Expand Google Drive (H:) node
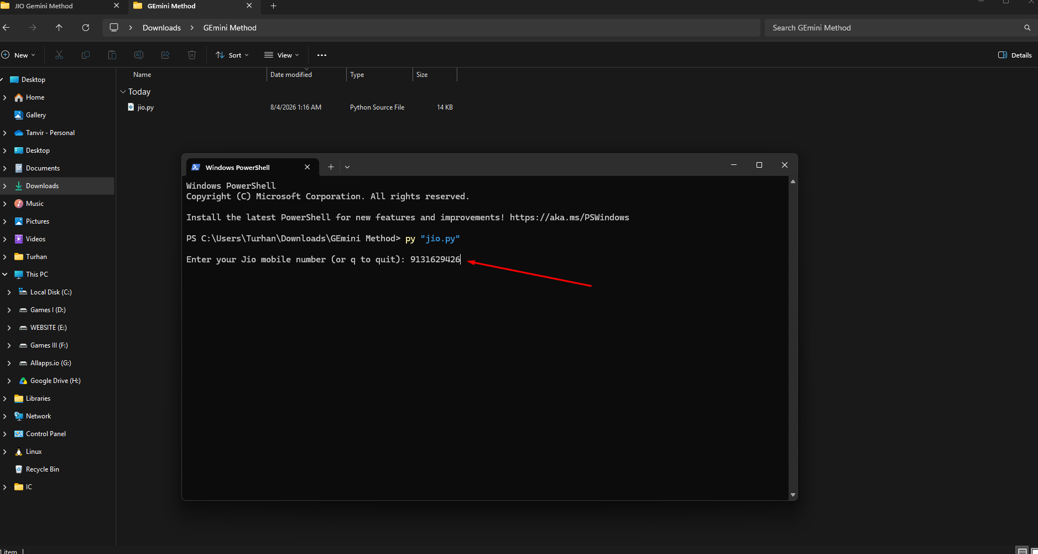The image size is (1038, 554). coord(9,381)
